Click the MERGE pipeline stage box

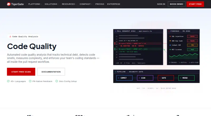[x=186, y=78]
